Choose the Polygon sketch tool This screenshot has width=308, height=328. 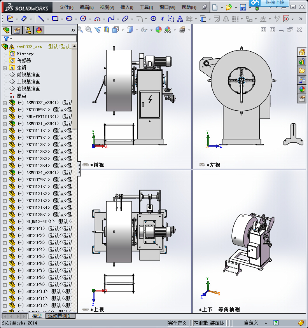tap(153, 19)
